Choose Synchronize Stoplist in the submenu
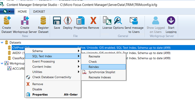This screenshot has width=195, height=111. coord(103,72)
